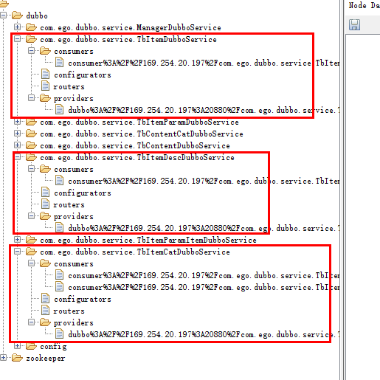This screenshot has width=380, height=380.
Task: Collapse the TbItemDubboService node
Action: coord(17,38)
